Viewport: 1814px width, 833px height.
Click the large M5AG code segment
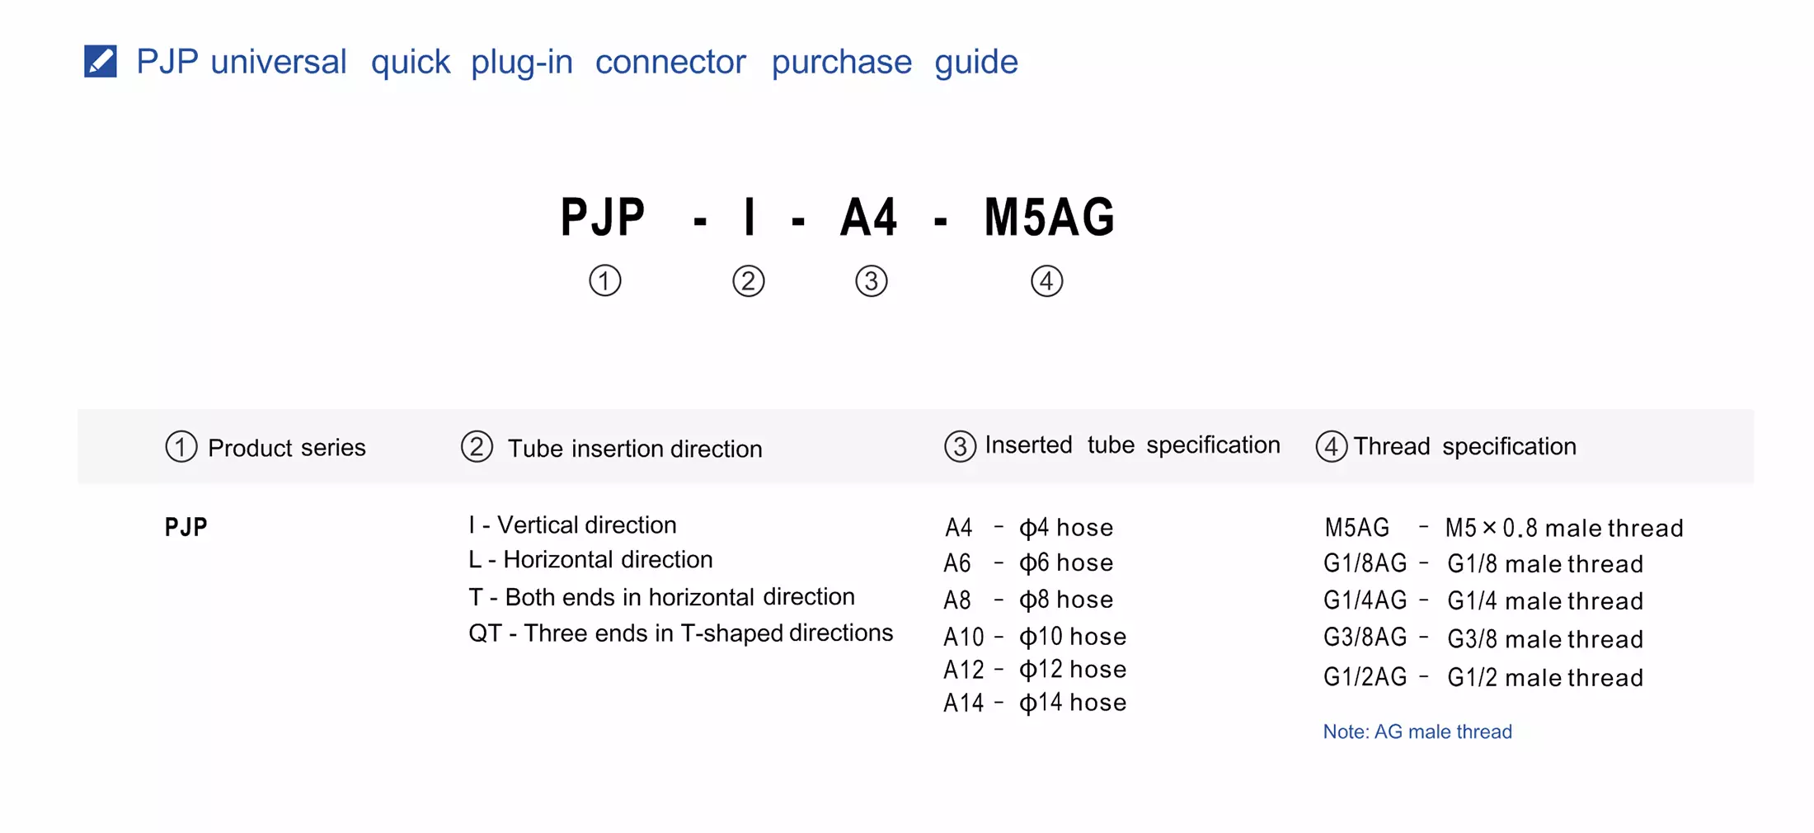1050,218
